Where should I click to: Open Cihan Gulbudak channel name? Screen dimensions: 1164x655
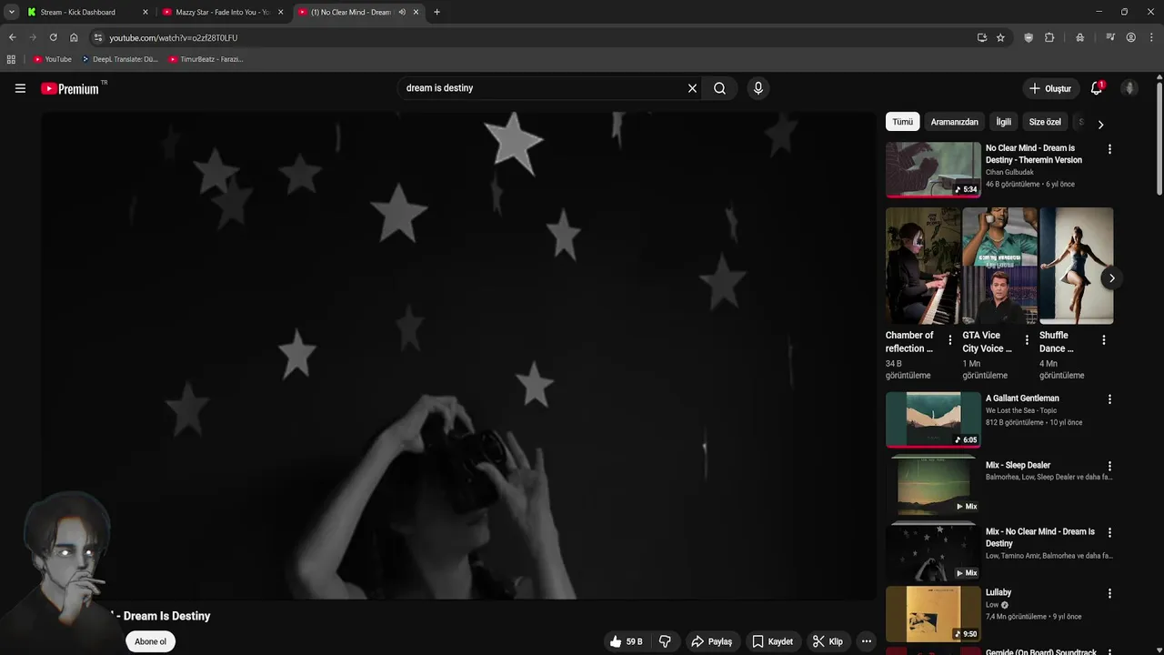(1009, 172)
